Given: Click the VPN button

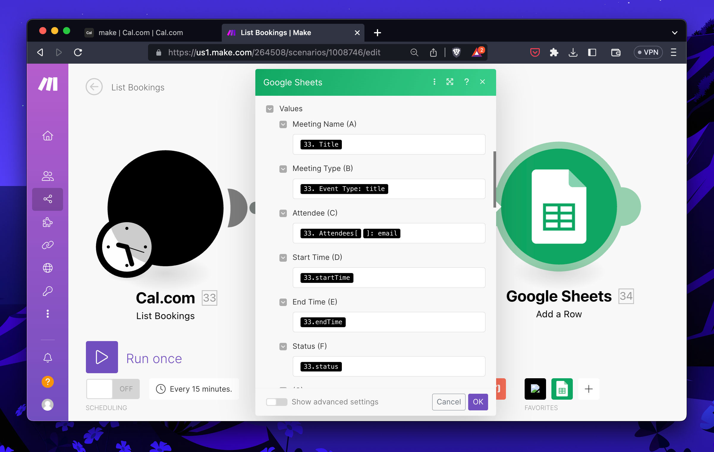Looking at the screenshot, I should coord(648,52).
